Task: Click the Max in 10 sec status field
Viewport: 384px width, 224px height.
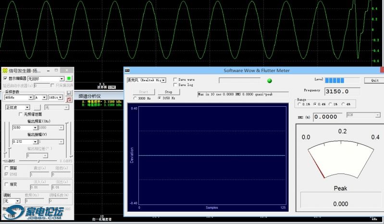Action: 243,94
